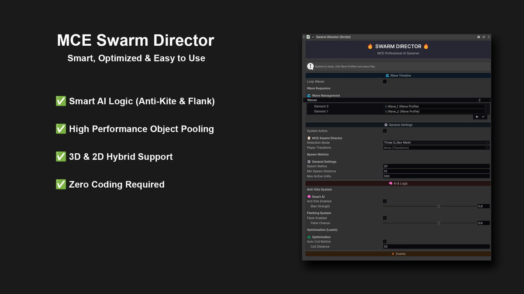Open the help icon on Swarm Director script

point(479,37)
